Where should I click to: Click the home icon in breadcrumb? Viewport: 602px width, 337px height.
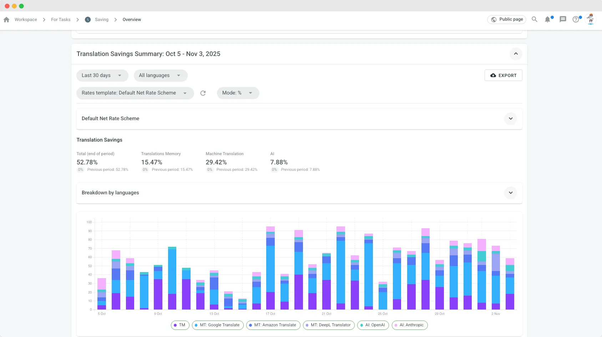coord(6,20)
